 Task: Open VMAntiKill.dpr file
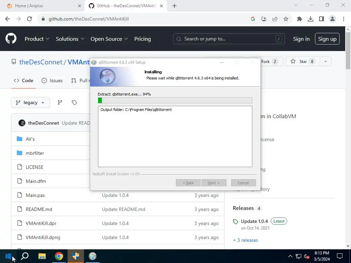click(41, 223)
